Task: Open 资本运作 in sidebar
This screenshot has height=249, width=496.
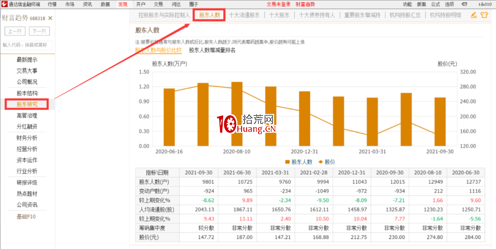Action: (27, 160)
